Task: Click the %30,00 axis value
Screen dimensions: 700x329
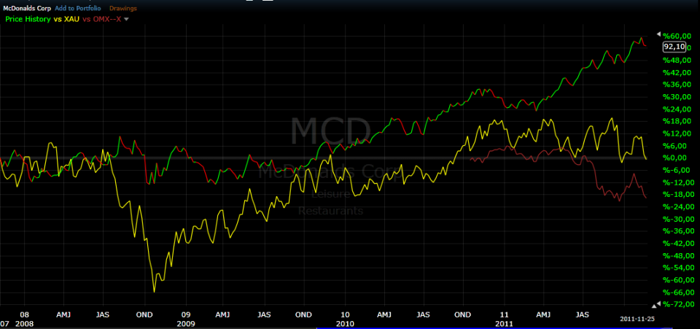Action: (678, 97)
